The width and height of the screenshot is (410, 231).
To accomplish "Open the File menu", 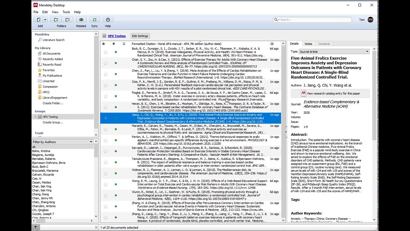I will (36, 12).
